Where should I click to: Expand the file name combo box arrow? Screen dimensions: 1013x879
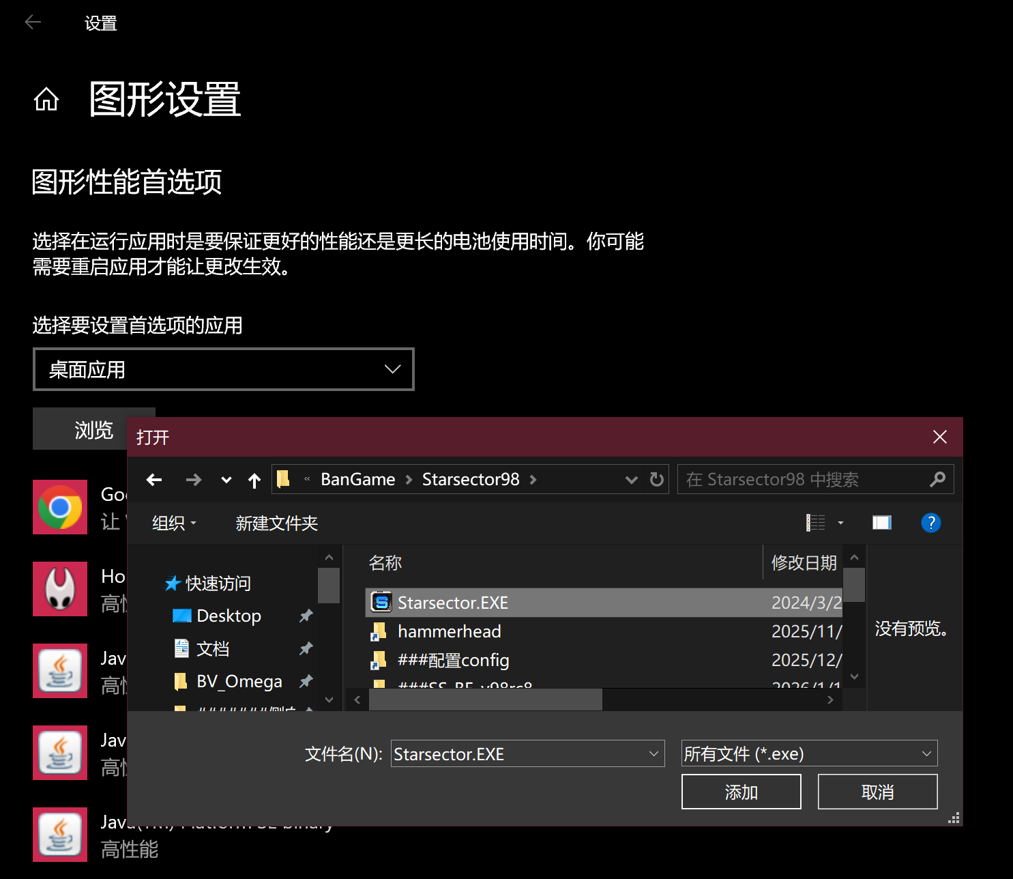coord(653,753)
